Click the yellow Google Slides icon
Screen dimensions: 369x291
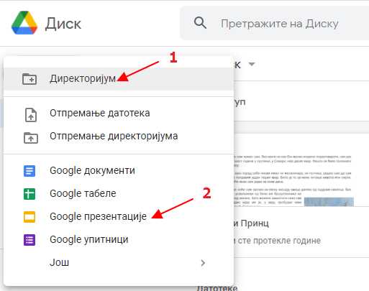coord(29,217)
